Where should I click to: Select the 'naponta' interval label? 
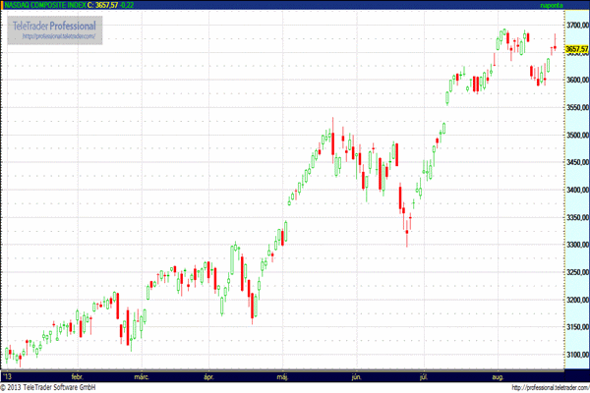click(551, 5)
